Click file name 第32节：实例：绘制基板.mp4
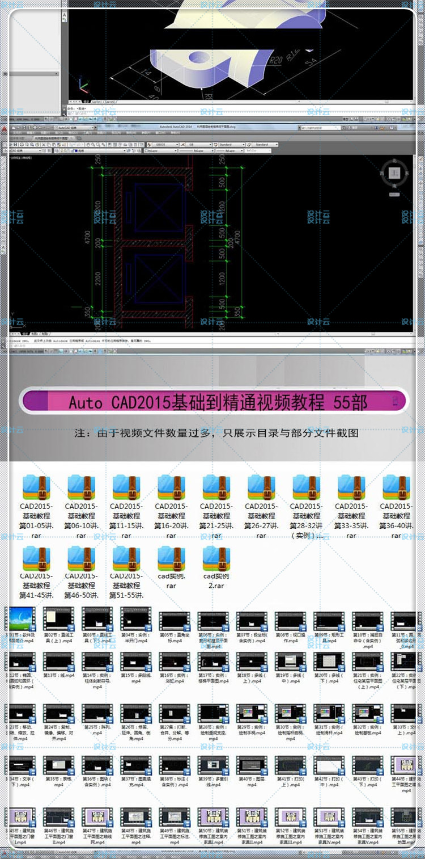 tap(368, 730)
